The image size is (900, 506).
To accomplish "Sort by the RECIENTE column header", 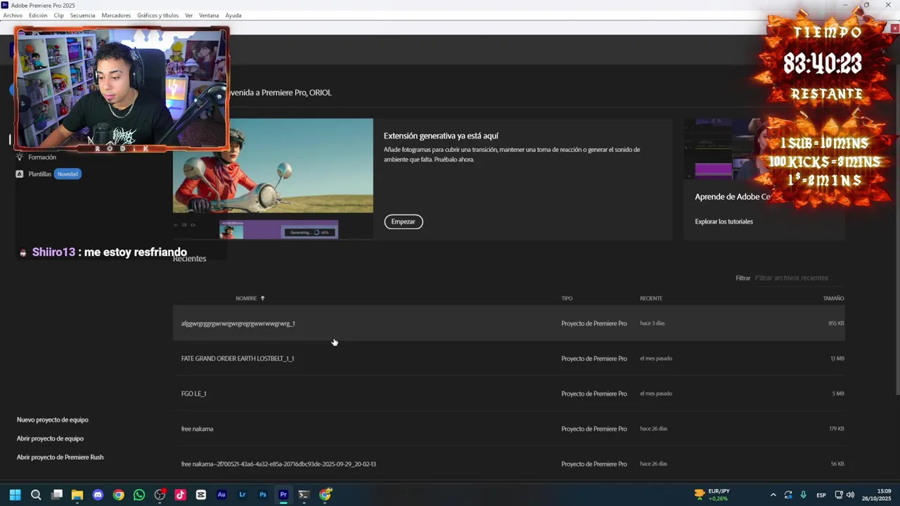I will click(651, 298).
